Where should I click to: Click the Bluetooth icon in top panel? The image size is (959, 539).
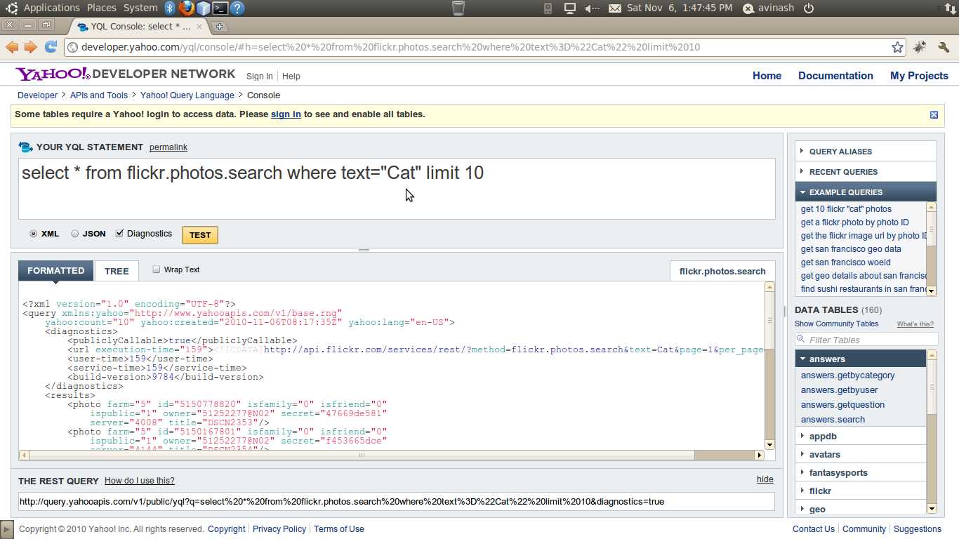click(170, 8)
